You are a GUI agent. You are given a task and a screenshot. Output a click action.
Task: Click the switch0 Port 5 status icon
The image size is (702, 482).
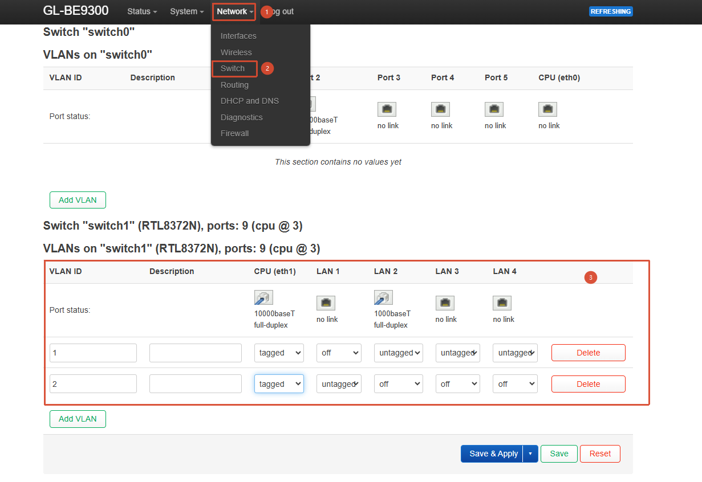(x=494, y=109)
